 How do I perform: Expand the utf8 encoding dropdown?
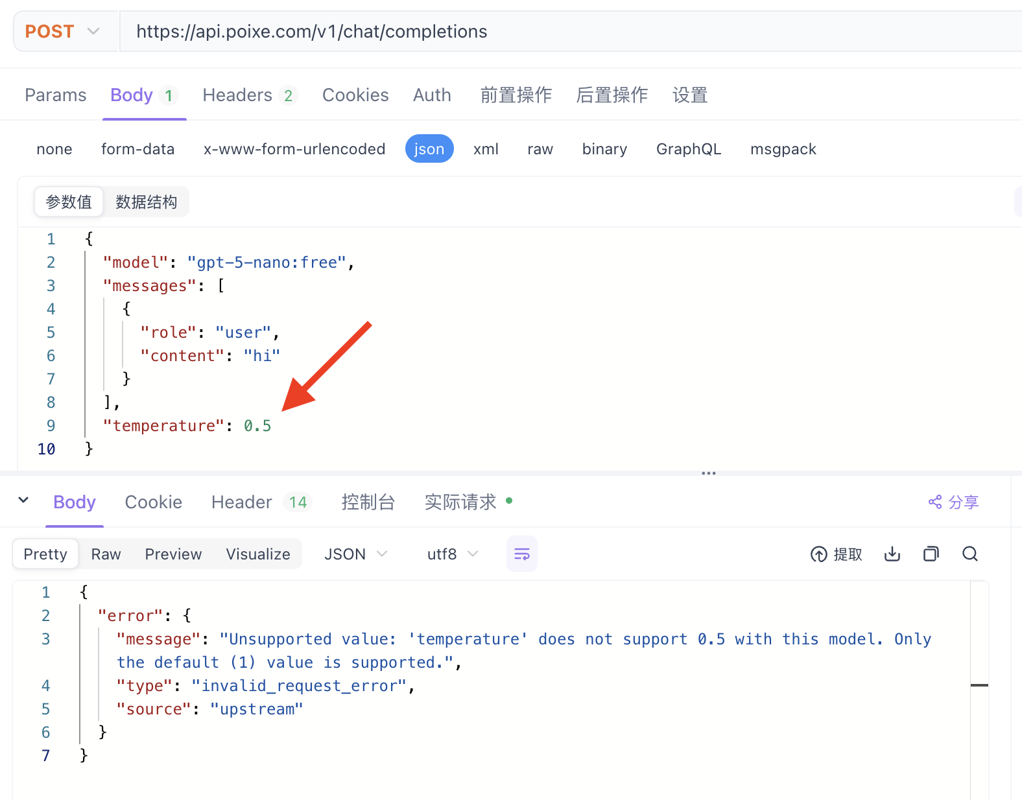[x=452, y=554]
